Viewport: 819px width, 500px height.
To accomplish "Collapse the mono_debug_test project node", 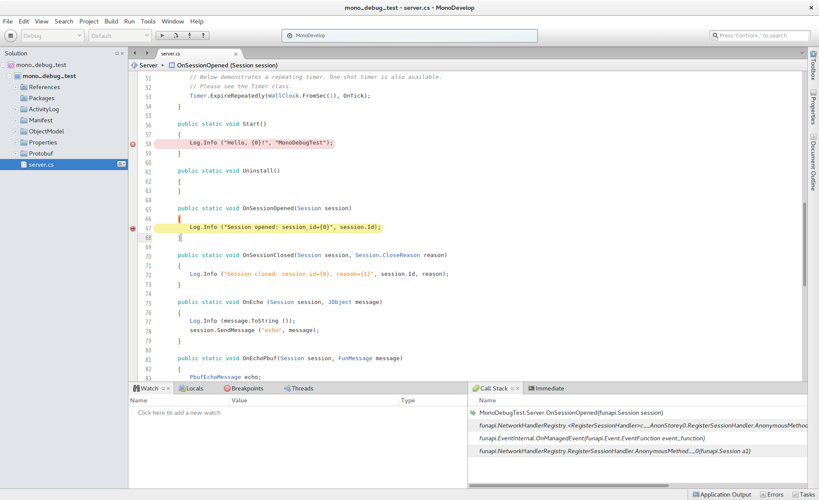I will tap(9, 76).
